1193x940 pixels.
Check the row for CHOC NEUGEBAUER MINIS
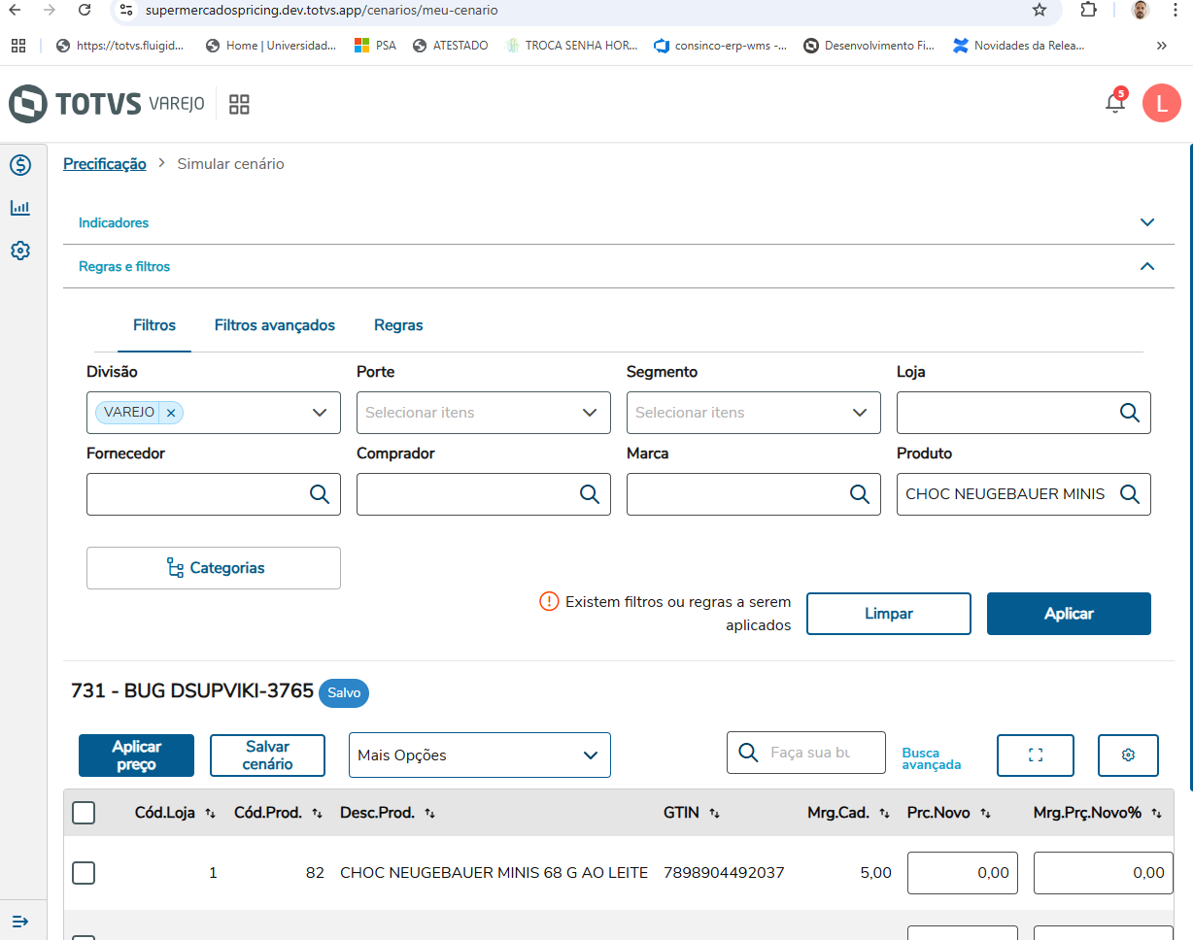(84, 873)
